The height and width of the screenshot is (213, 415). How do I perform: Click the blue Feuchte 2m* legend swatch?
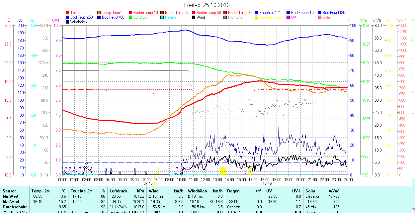pos(257,13)
